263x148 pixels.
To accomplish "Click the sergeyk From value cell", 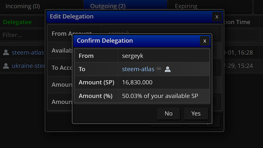I will point(164,56).
